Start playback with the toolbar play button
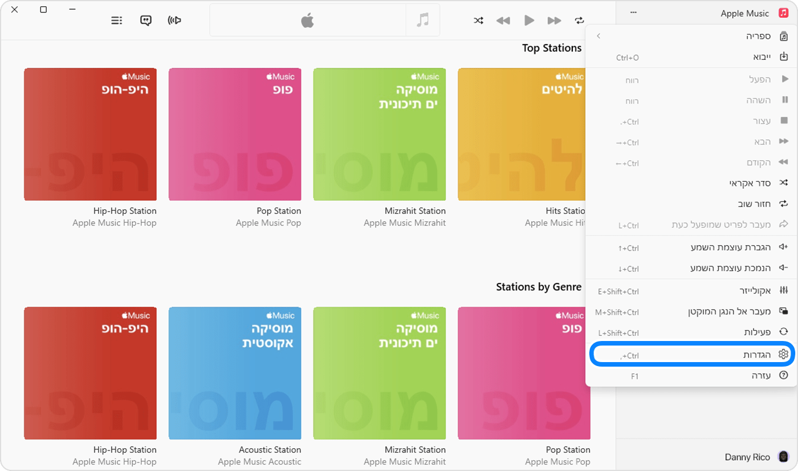 click(529, 21)
